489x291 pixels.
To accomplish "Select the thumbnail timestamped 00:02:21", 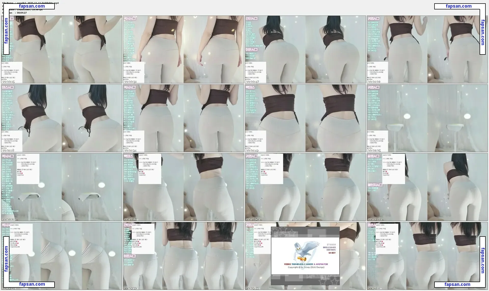I will tap(62, 187).
